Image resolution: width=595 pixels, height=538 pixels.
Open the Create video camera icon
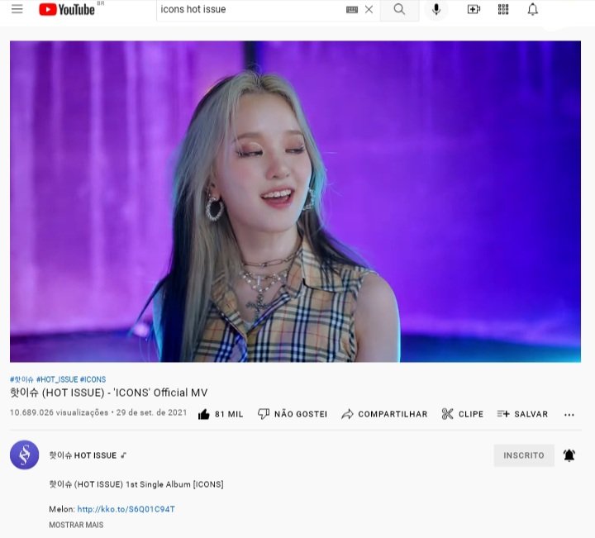tap(474, 9)
